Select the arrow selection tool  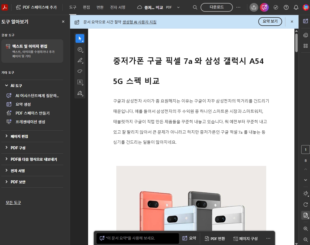80,38
